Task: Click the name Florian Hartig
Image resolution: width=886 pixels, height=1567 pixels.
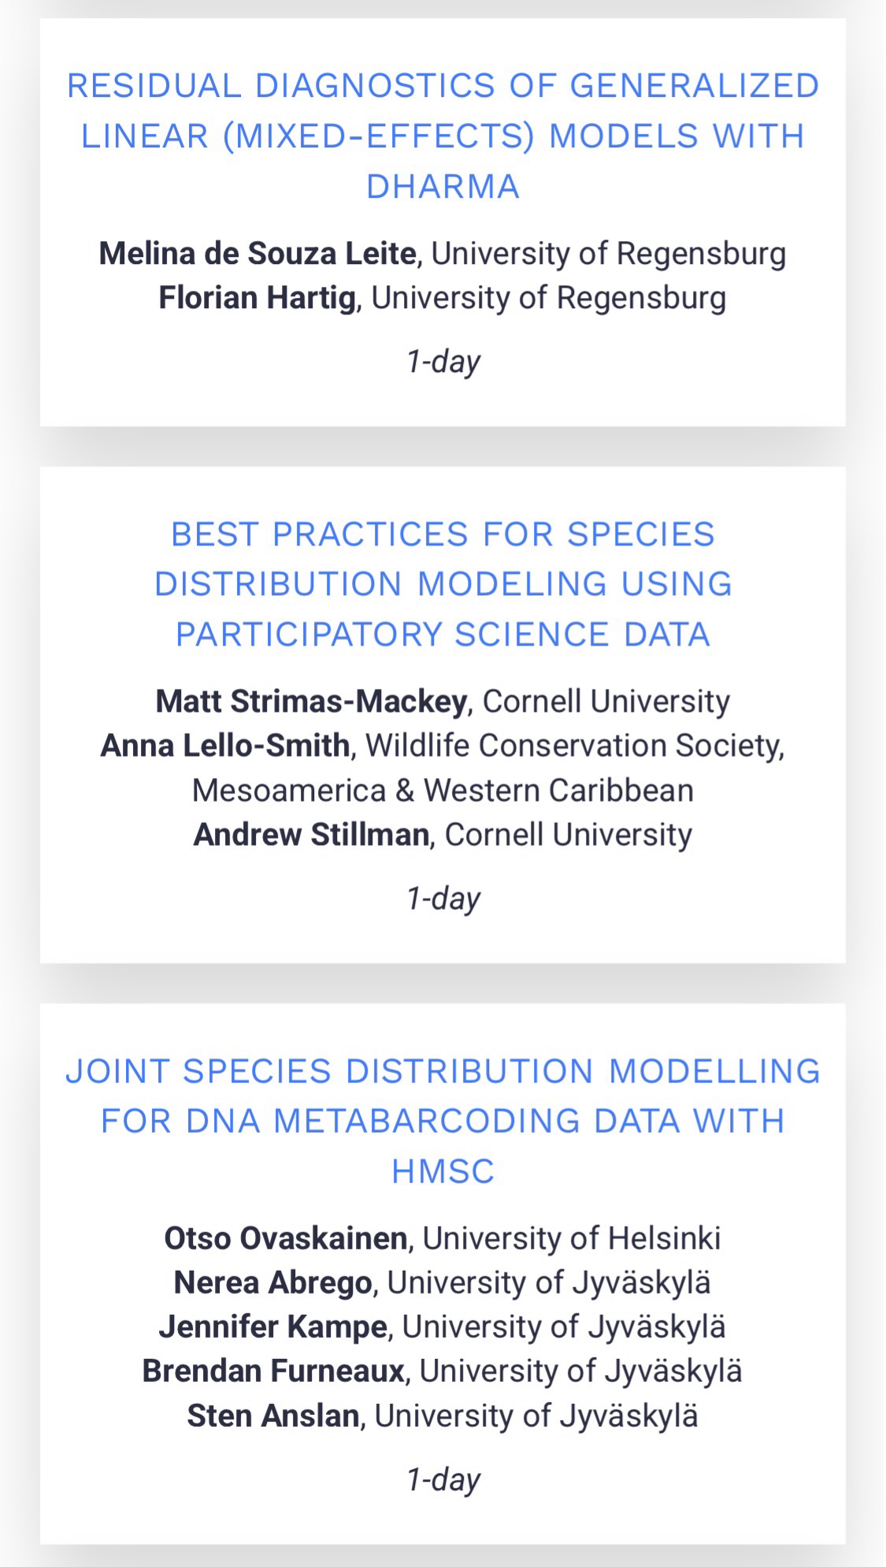Action: [258, 298]
